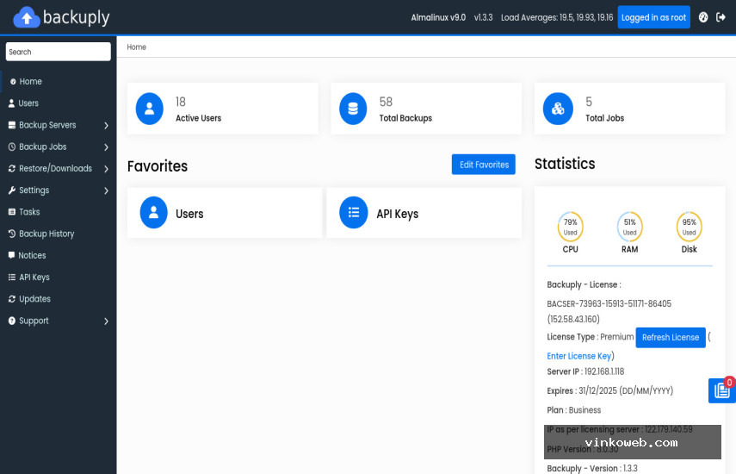Click the Home sidebar icon
Screen dimensions: 736x474
point(13,82)
